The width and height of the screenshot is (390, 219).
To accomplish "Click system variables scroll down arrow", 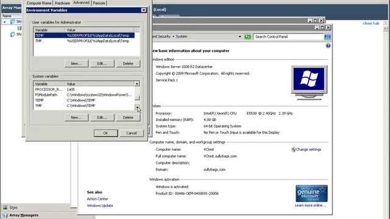I will pos(137,107).
